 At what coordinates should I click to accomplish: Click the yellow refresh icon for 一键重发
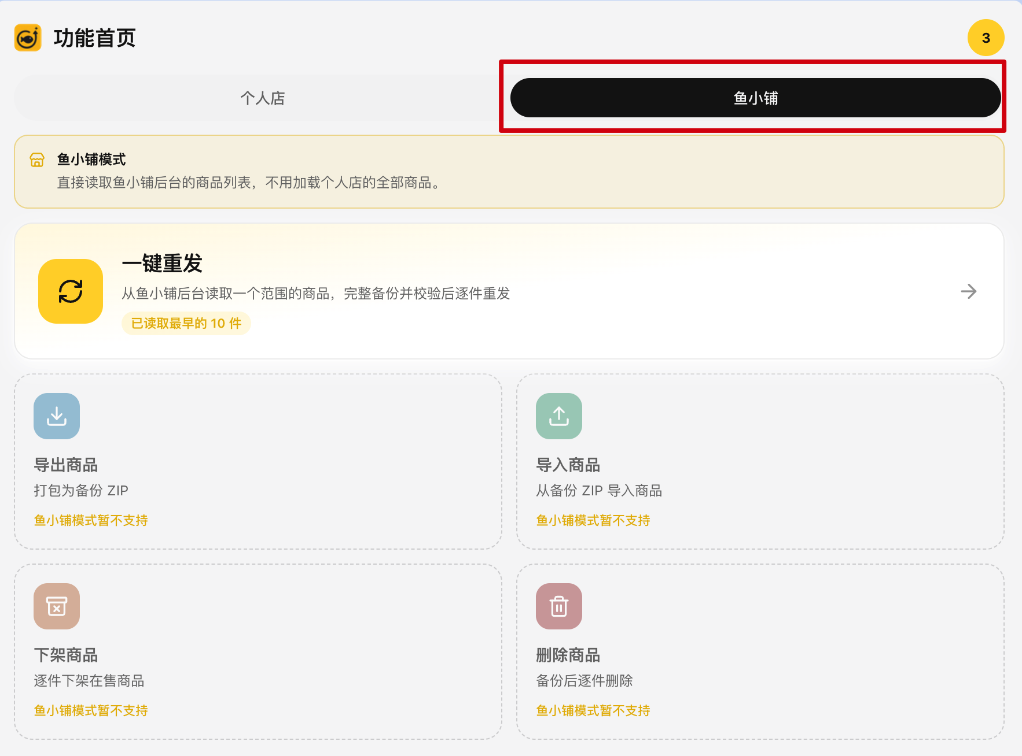71,291
